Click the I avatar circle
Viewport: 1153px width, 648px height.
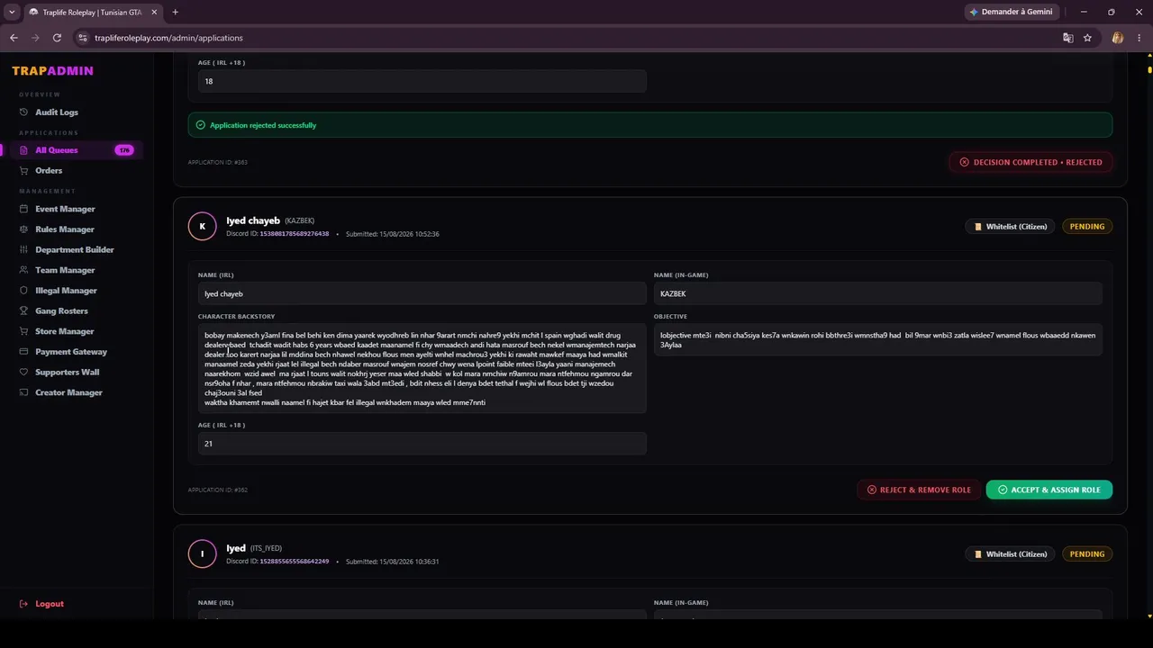[202, 553]
